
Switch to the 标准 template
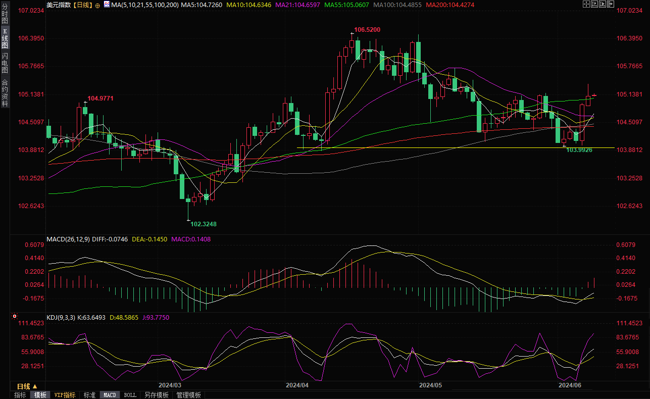pos(89,395)
